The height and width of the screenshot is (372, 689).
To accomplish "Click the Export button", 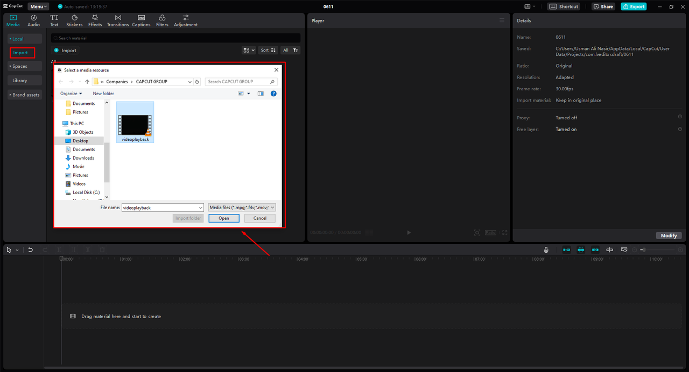I will click(634, 6).
